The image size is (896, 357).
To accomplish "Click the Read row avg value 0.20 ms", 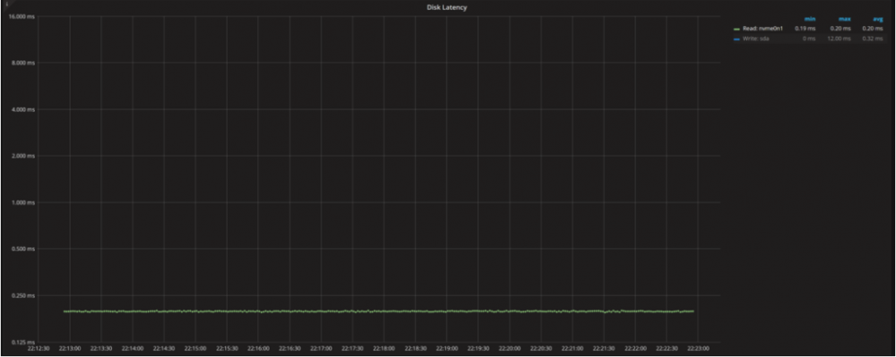I will pyautogui.click(x=873, y=28).
